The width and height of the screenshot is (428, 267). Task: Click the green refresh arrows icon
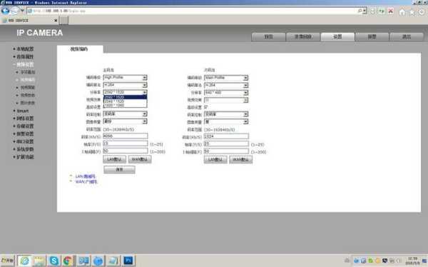[382, 11]
